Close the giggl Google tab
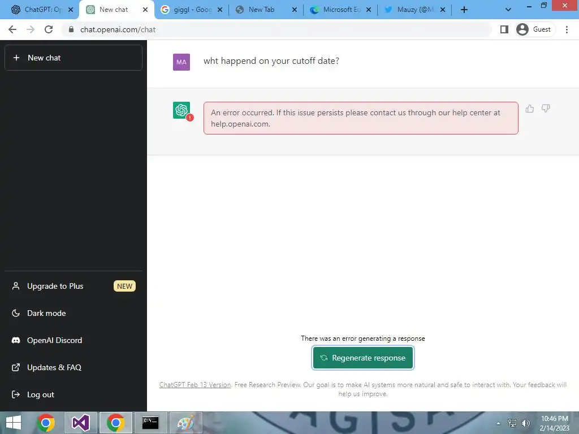The height and width of the screenshot is (434, 579). point(220,10)
